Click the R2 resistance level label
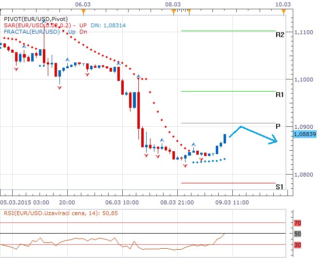 [280, 35]
